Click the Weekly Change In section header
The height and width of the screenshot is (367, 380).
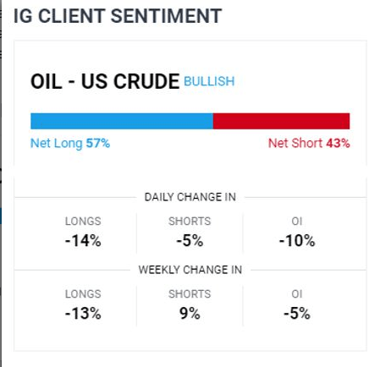click(x=190, y=270)
